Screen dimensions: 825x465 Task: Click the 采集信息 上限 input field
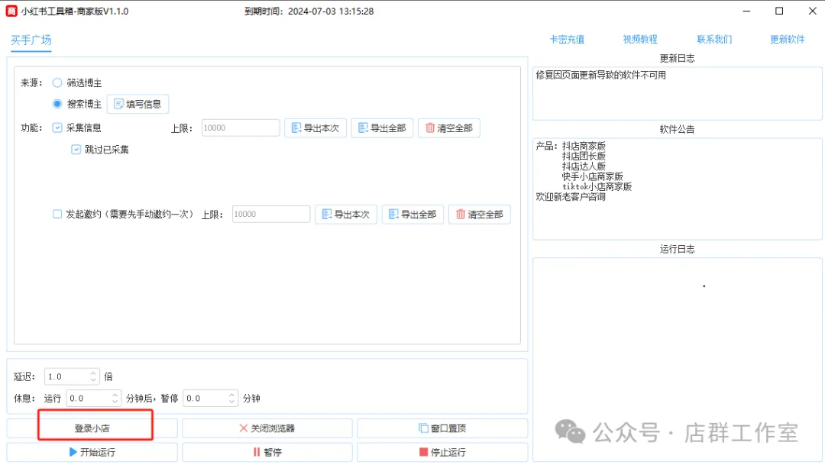pos(240,128)
